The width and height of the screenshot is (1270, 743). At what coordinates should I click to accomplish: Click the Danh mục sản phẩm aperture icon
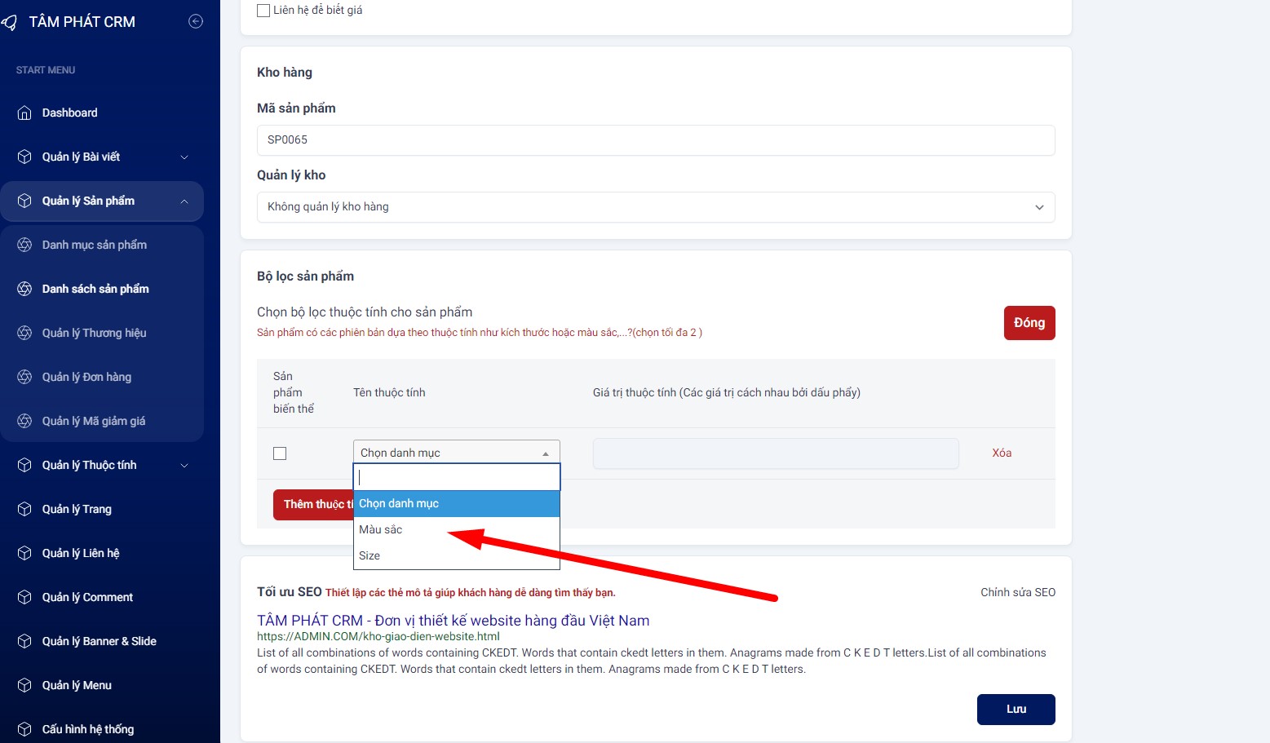click(24, 245)
